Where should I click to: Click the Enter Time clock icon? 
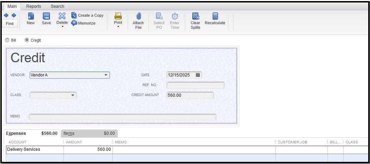pyautogui.click(x=175, y=16)
